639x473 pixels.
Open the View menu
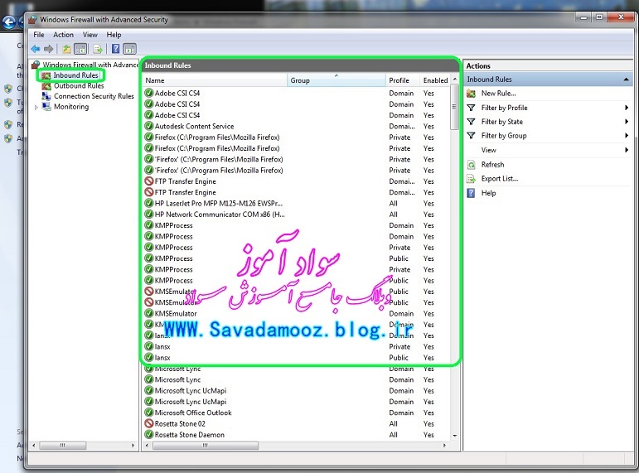90,35
